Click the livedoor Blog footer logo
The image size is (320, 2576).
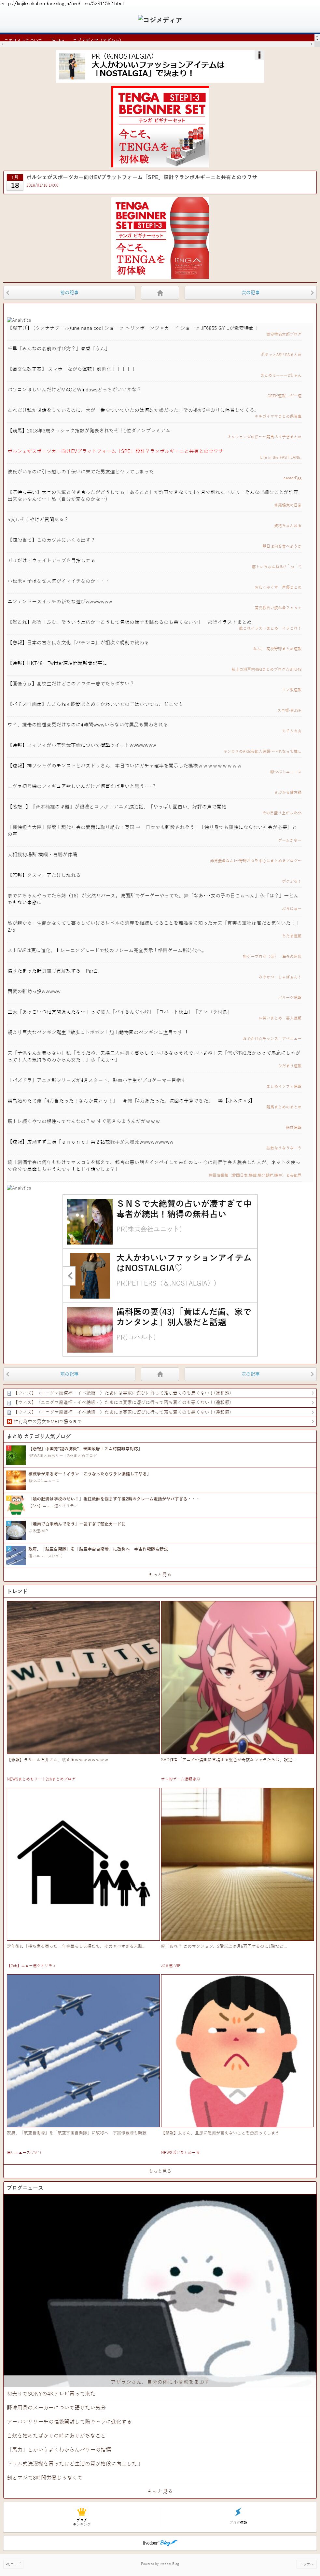[x=160, y=2542]
